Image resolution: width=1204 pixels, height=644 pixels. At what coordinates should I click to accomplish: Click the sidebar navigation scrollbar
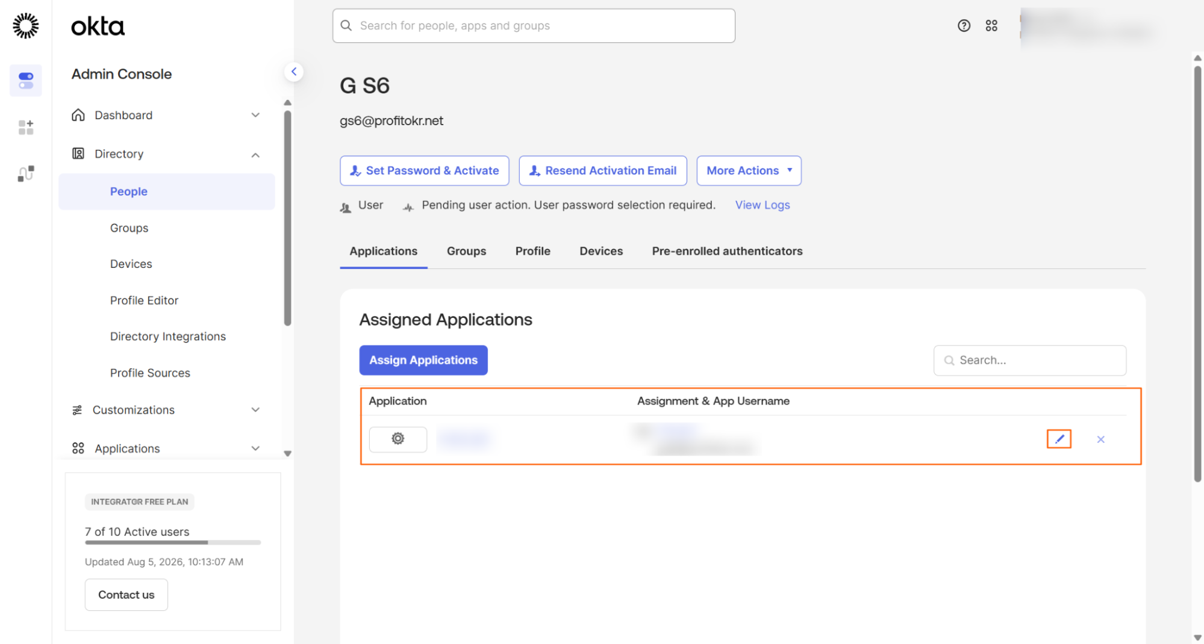click(x=288, y=218)
